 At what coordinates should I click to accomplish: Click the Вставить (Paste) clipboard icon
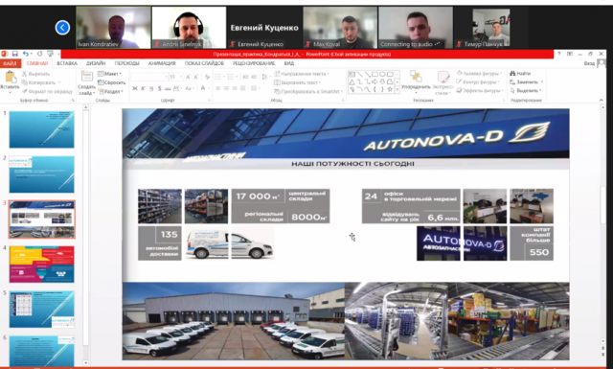[10, 78]
